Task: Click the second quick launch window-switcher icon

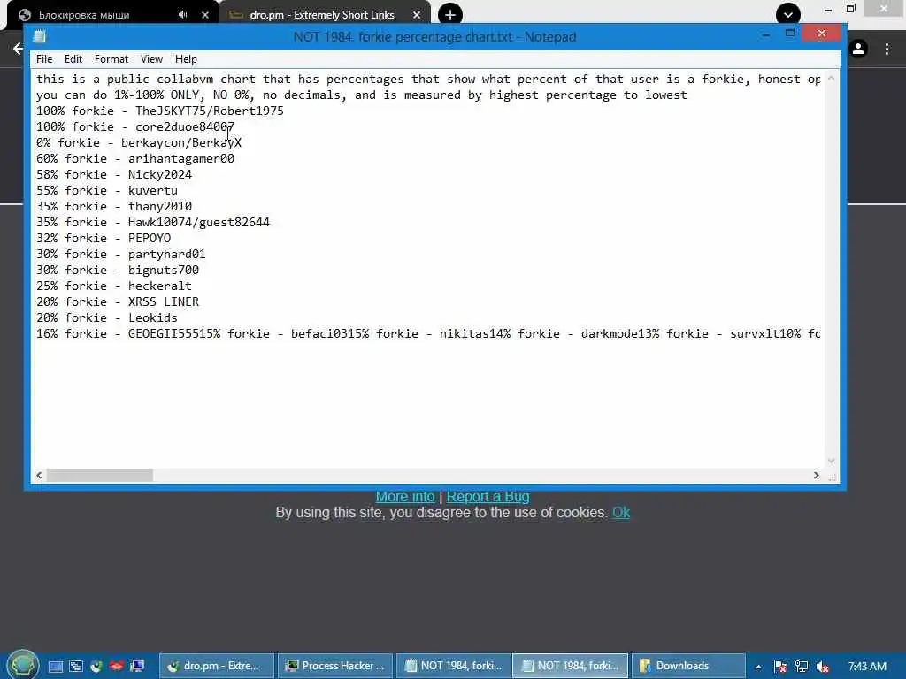Action: tap(76, 667)
